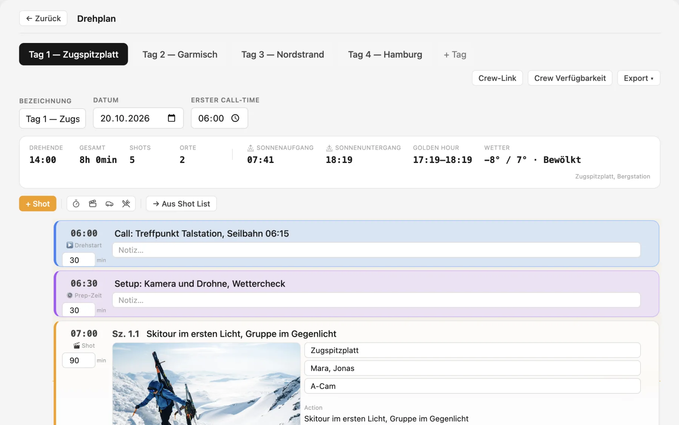Click the Erster Call-Time field 06:00

pos(220,118)
